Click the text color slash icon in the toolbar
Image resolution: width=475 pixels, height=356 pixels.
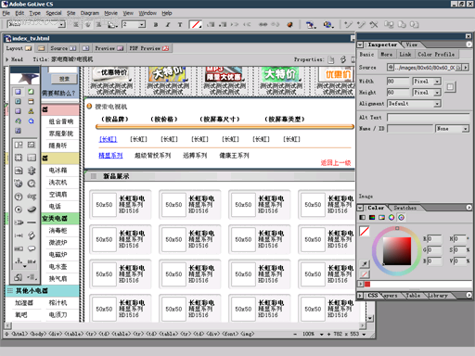[x=196, y=24]
